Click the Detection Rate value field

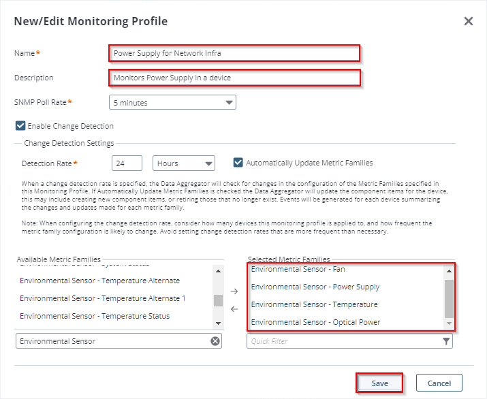pos(127,163)
